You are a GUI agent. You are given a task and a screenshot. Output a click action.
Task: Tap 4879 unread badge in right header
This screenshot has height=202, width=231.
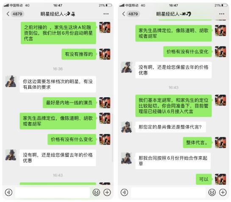pos(133,14)
